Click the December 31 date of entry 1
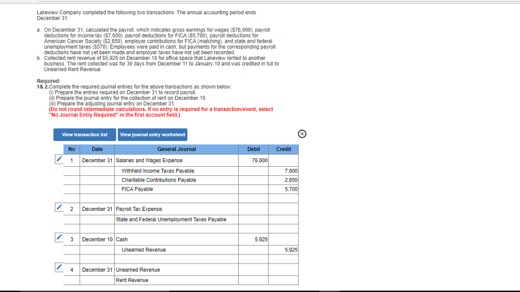520x292 pixels. pos(97,160)
